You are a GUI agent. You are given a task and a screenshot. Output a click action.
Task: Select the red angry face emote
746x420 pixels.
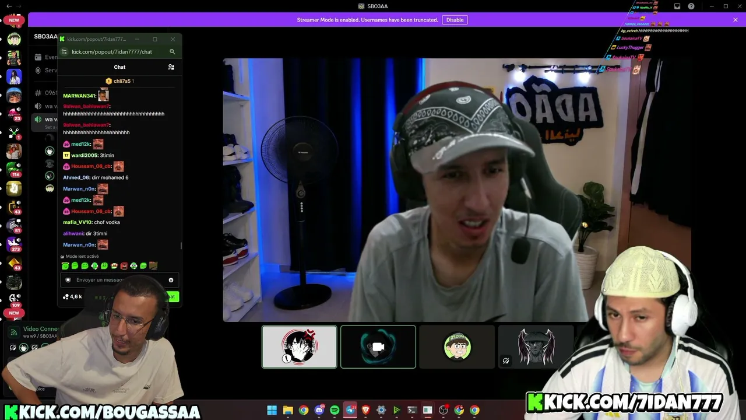[124, 266]
